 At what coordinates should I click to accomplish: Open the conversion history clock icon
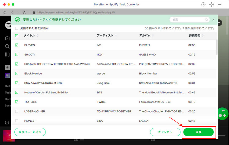pyautogui.click(x=203, y=5)
